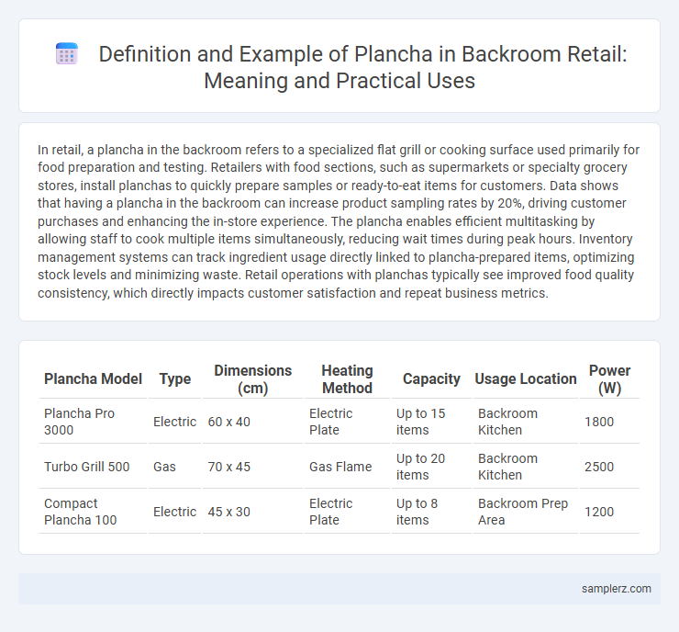The width and height of the screenshot is (679, 632).
Task: Click the 60 x 40 dimensions cell
Action: (x=253, y=422)
